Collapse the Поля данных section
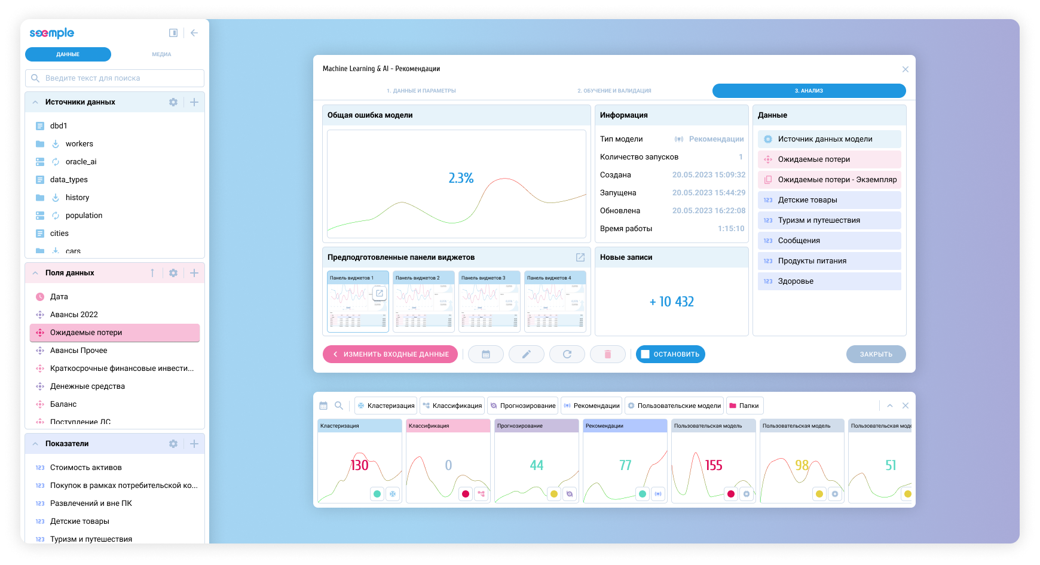Screen dimensions: 1040x565 (x=35, y=273)
